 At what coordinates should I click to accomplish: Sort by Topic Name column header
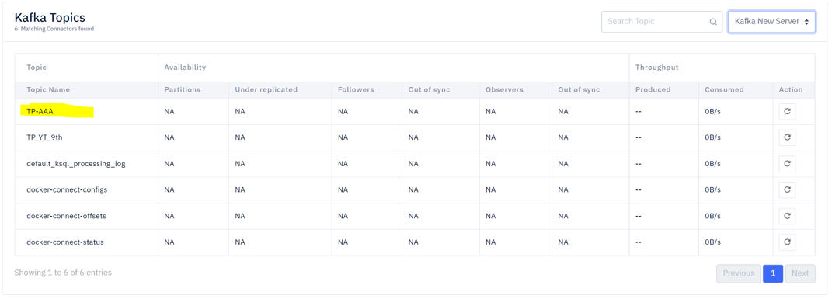click(x=48, y=89)
